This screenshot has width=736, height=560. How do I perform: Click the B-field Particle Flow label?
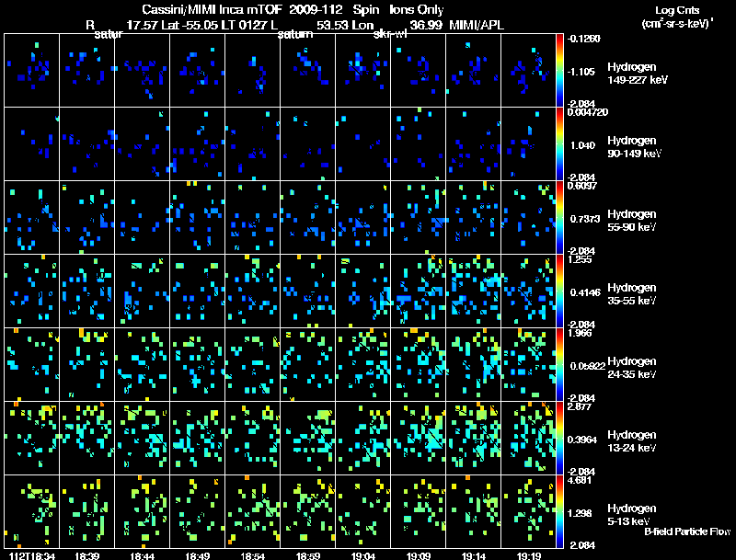coord(687,531)
